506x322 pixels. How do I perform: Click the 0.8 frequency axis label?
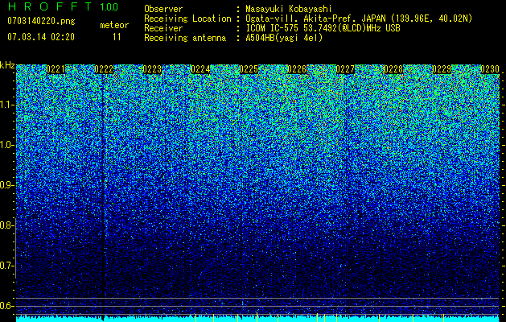point(6,225)
